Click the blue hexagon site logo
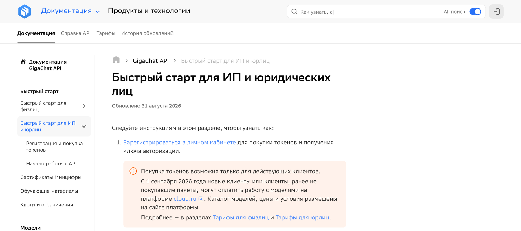Image resolution: width=521 pixels, height=231 pixels. [25, 12]
